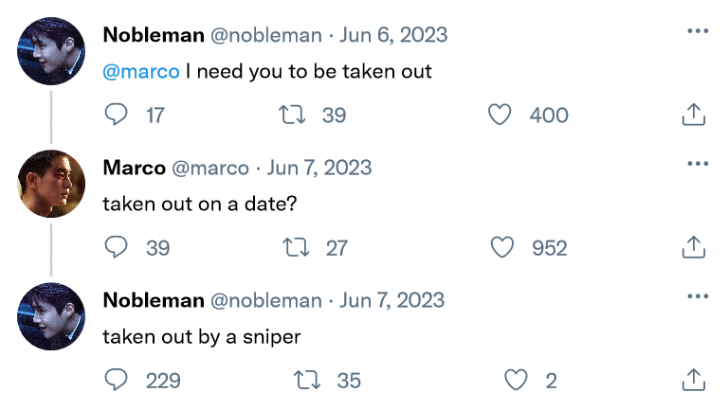The height and width of the screenshot is (410, 728).
Task: Like the tweet with 400 likes
Action: [500, 115]
